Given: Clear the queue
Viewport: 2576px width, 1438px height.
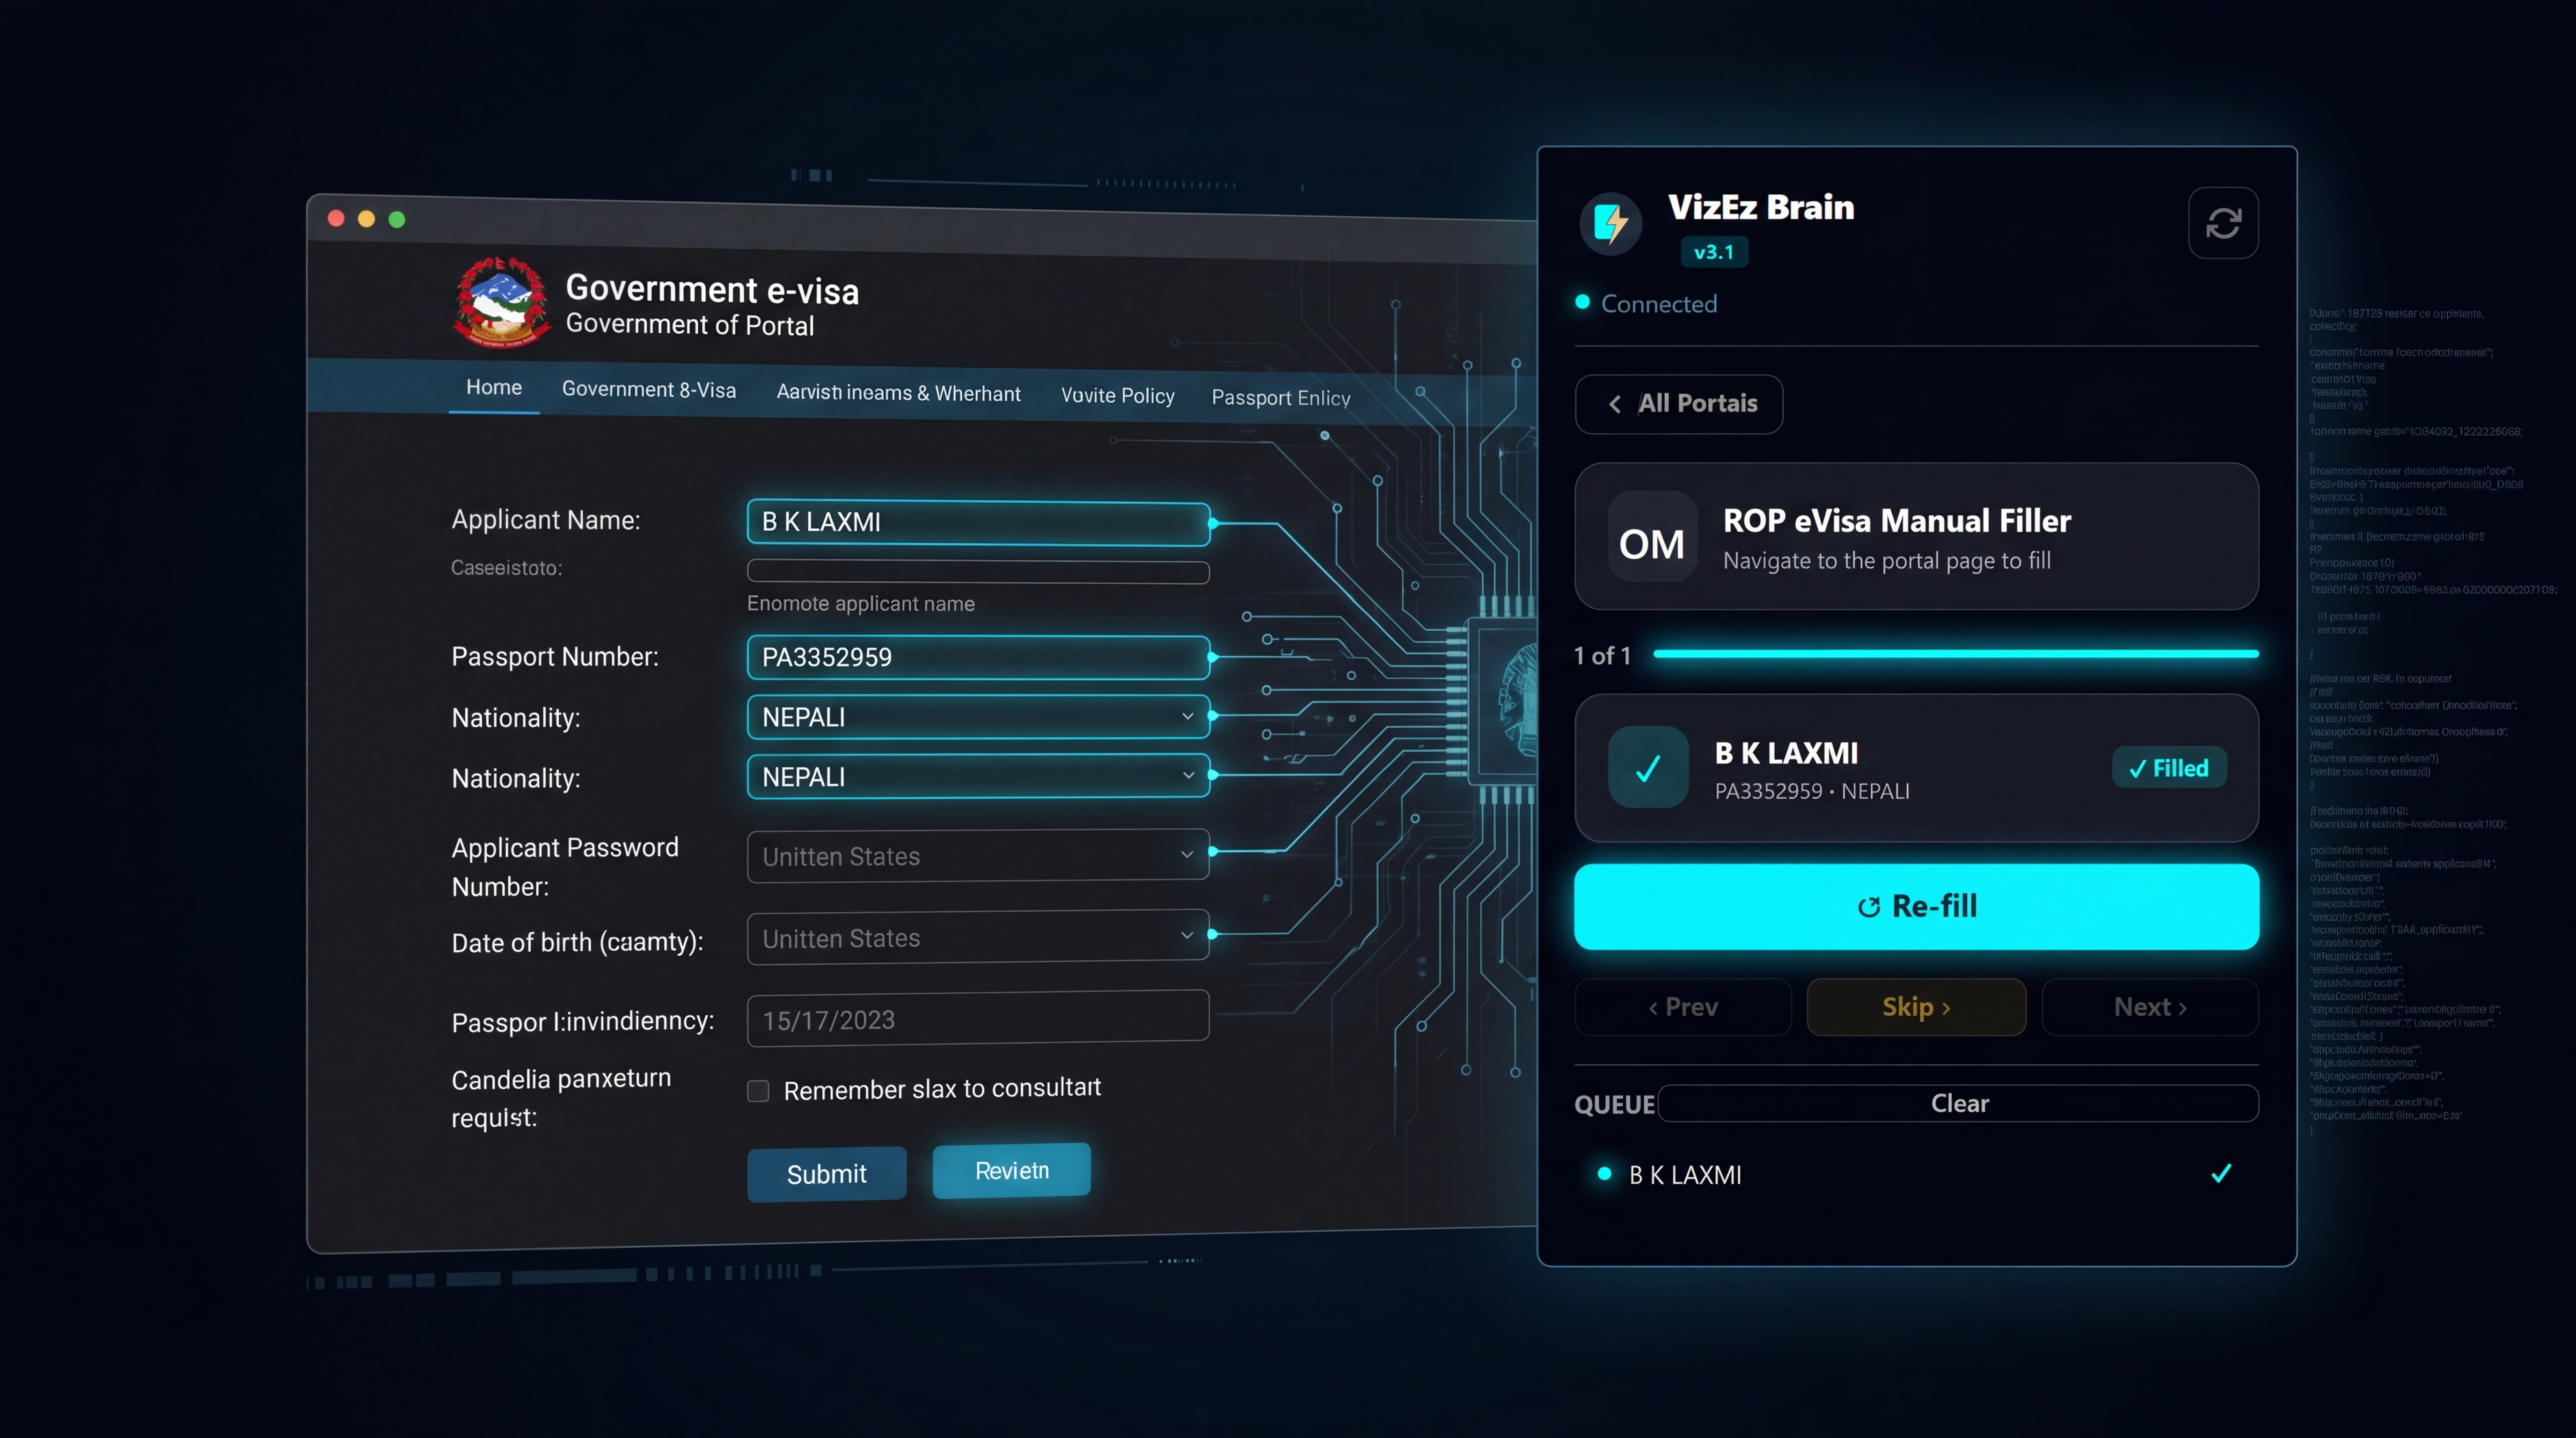Looking at the screenshot, I should click(x=1958, y=1103).
